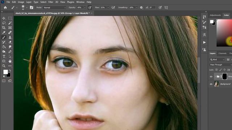The height and width of the screenshot is (130, 232).
Task: Select the History Brush tool
Action: 4,42
